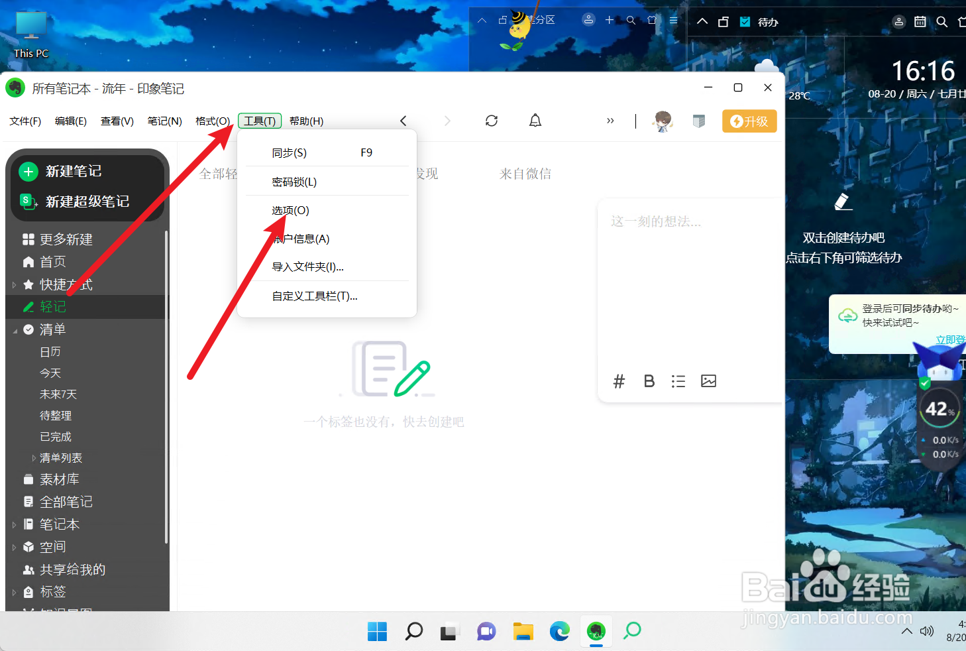Open 待整理 list item
The image size is (966, 651).
56,416
